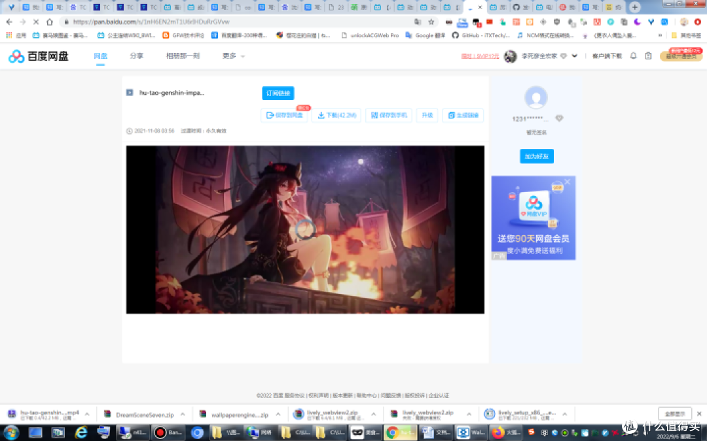Click the browser forward arrow

[22, 22]
